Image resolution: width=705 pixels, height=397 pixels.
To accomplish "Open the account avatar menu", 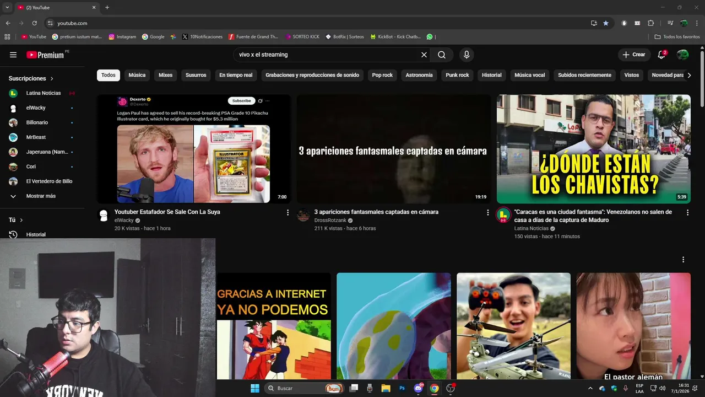I will 683,55.
